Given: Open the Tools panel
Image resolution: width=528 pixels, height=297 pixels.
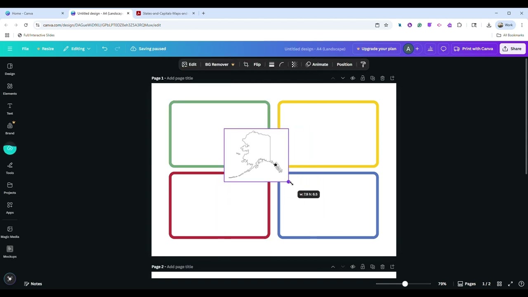Looking at the screenshot, I should point(10,168).
